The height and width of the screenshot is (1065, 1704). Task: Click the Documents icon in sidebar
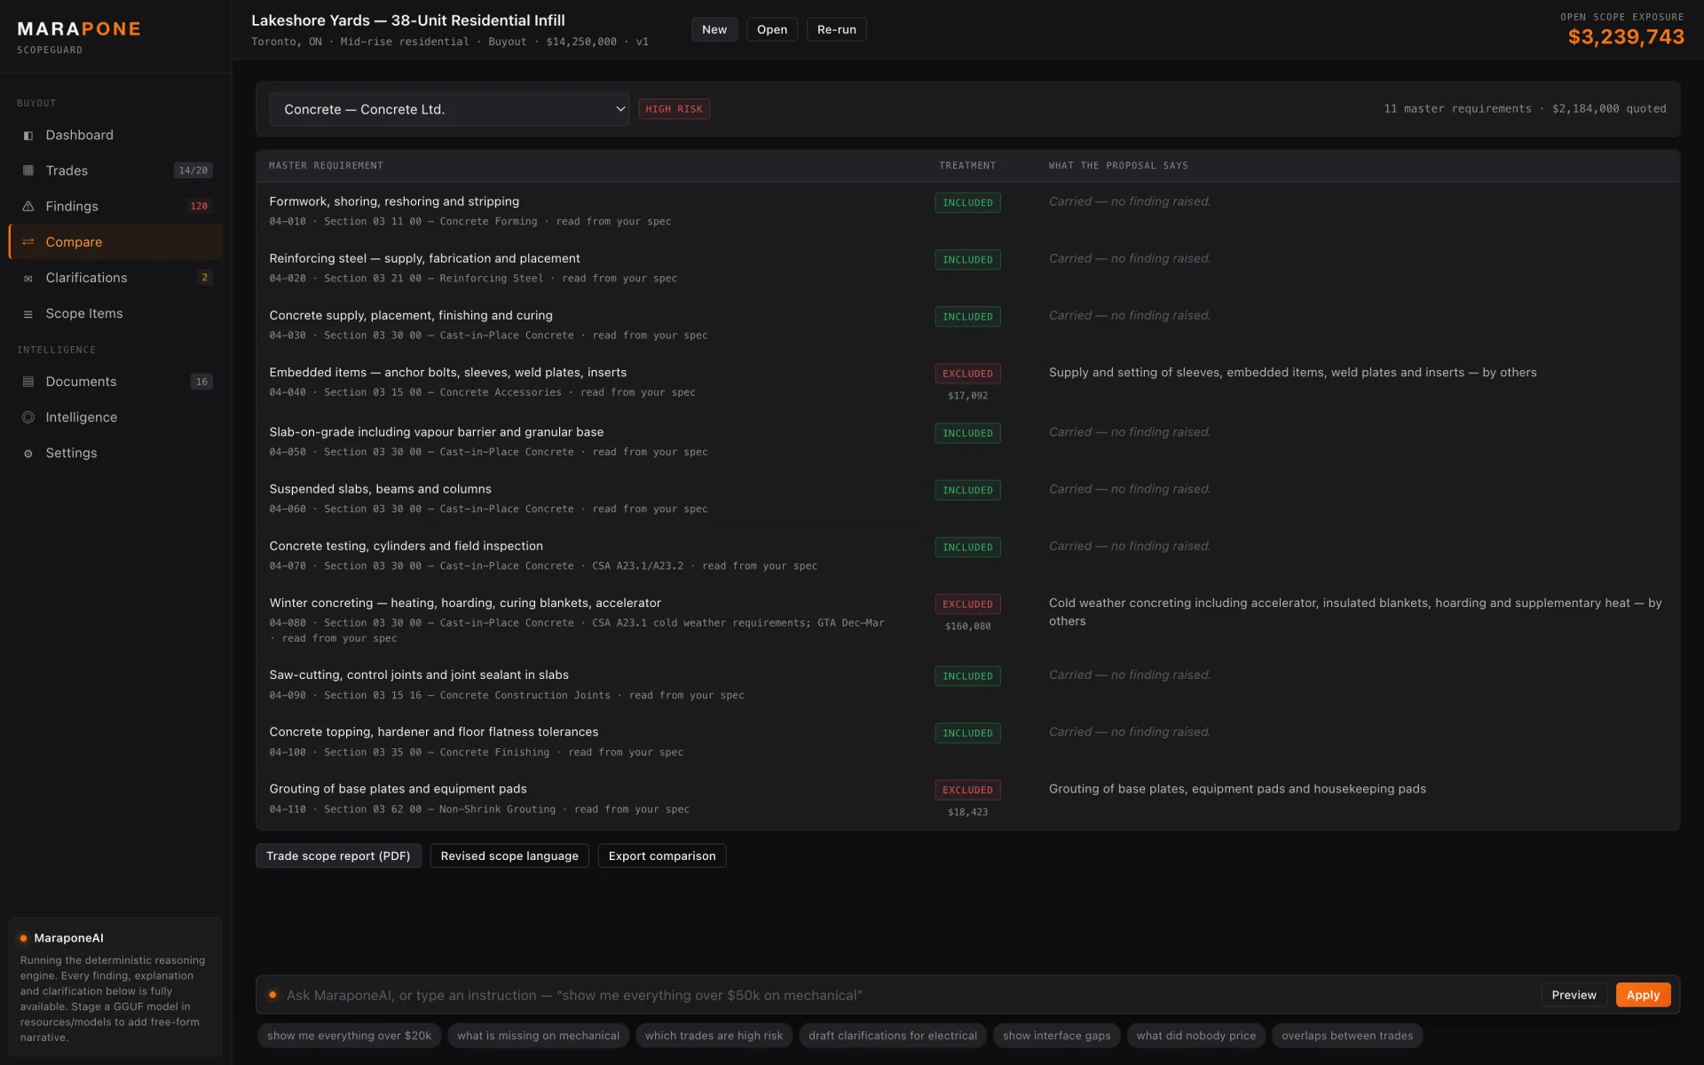(28, 382)
